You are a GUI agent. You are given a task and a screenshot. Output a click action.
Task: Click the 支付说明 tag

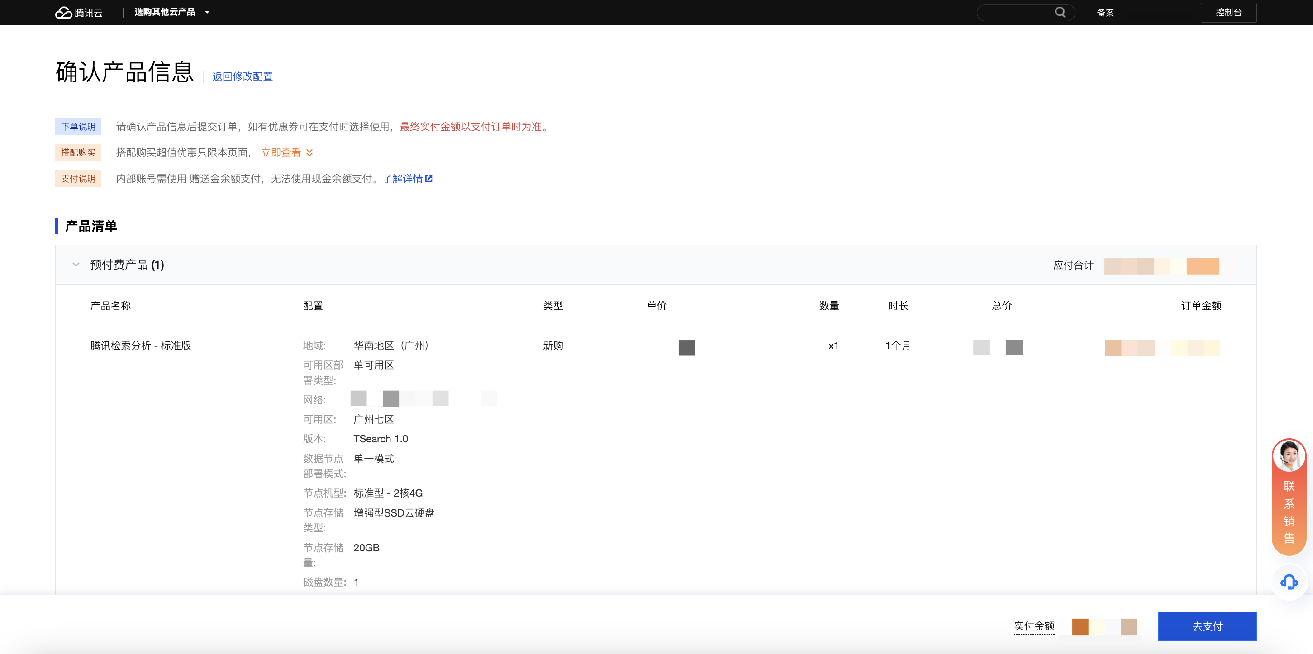[78, 179]
